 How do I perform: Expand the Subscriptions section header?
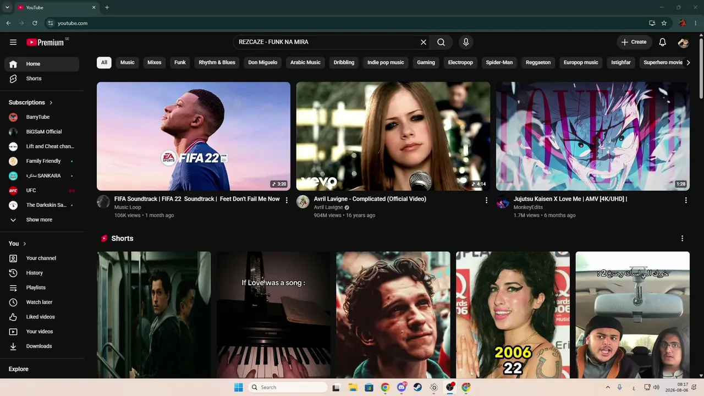tap(31, 102)
